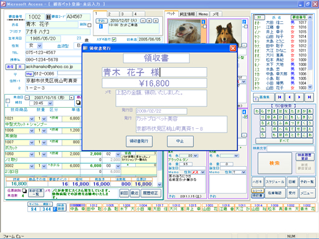Click the Map button beside postal code
The width and height of the screenshot is (319, 239).
click(x=29, y=73)
